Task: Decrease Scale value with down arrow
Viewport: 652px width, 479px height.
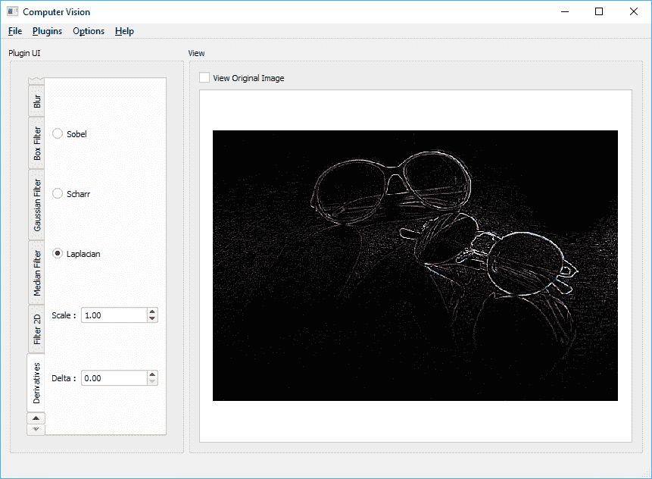Action: coord(152,319)
